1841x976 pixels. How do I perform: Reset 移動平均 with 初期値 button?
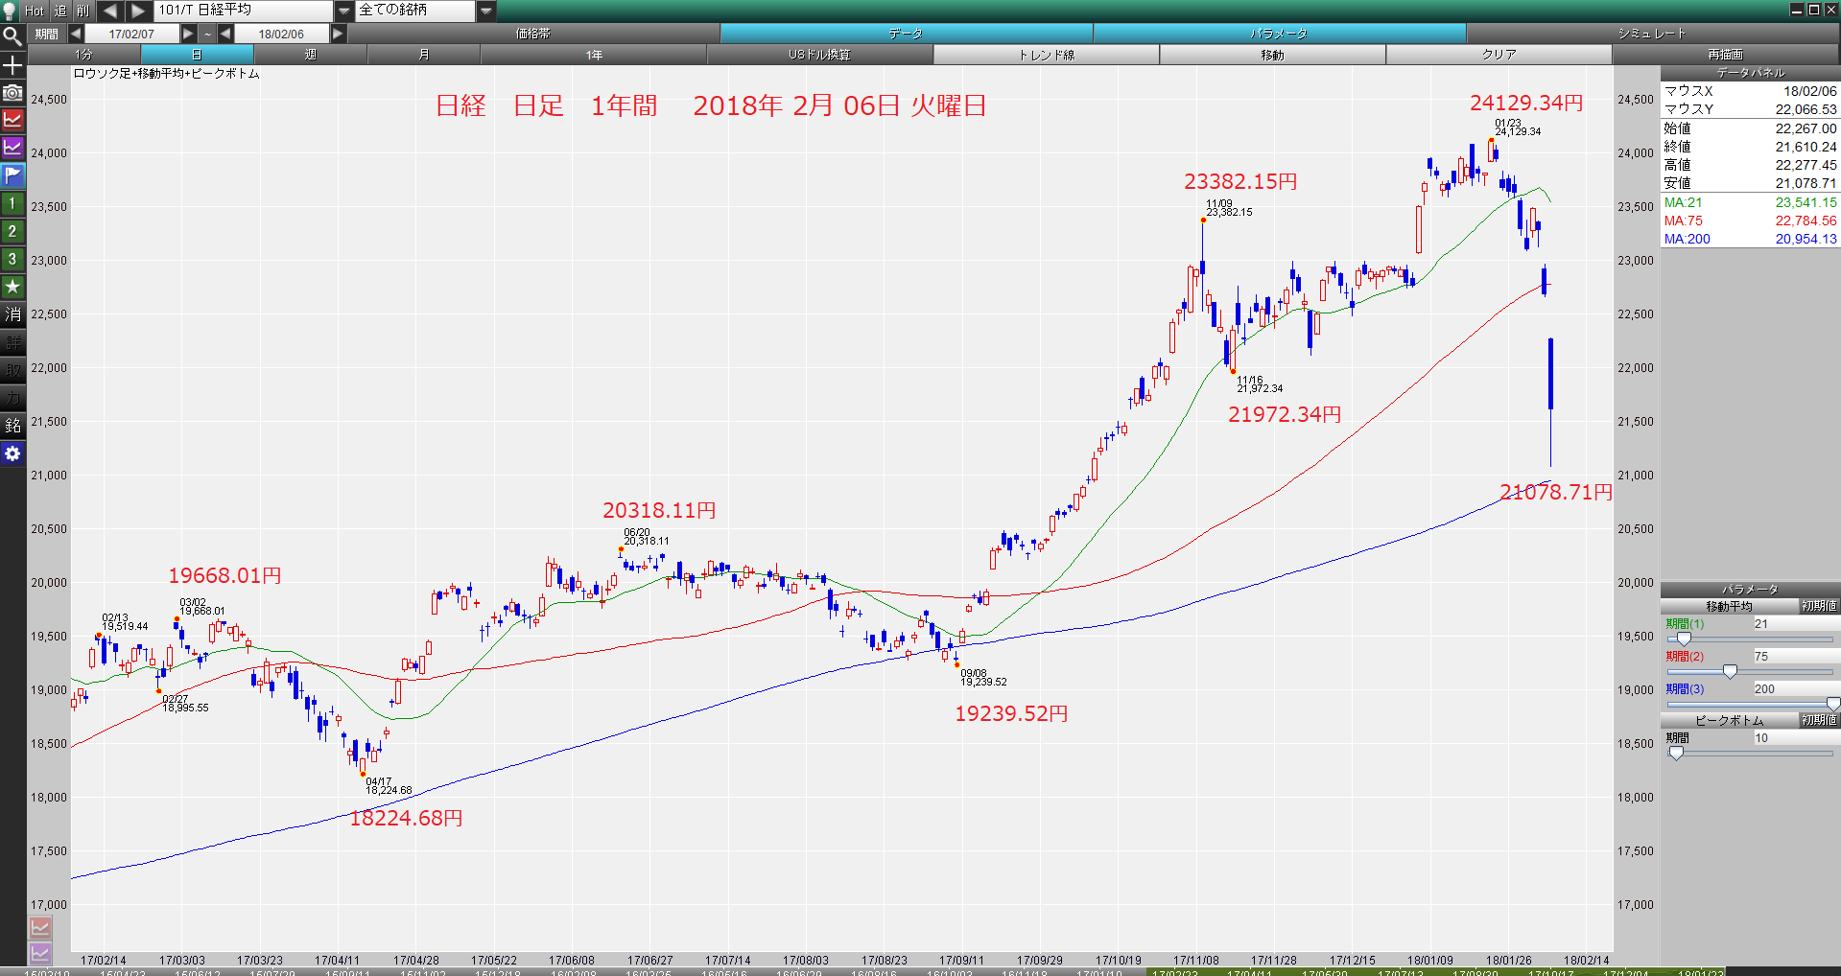1818,606
